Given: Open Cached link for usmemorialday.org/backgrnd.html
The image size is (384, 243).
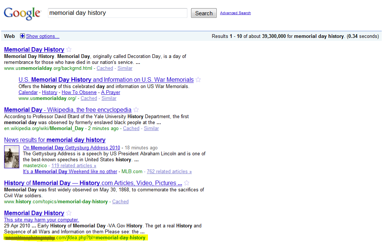Looking at the screenshot, I should [x=105, y=68].
